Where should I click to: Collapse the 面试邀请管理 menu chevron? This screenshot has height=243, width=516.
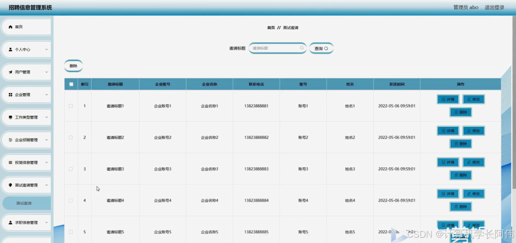click(x=46, y=185)
